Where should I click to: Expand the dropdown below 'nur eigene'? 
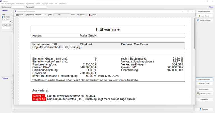(x=10, y=22)
